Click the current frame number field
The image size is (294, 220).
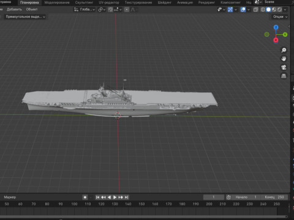tap(214, 197)
